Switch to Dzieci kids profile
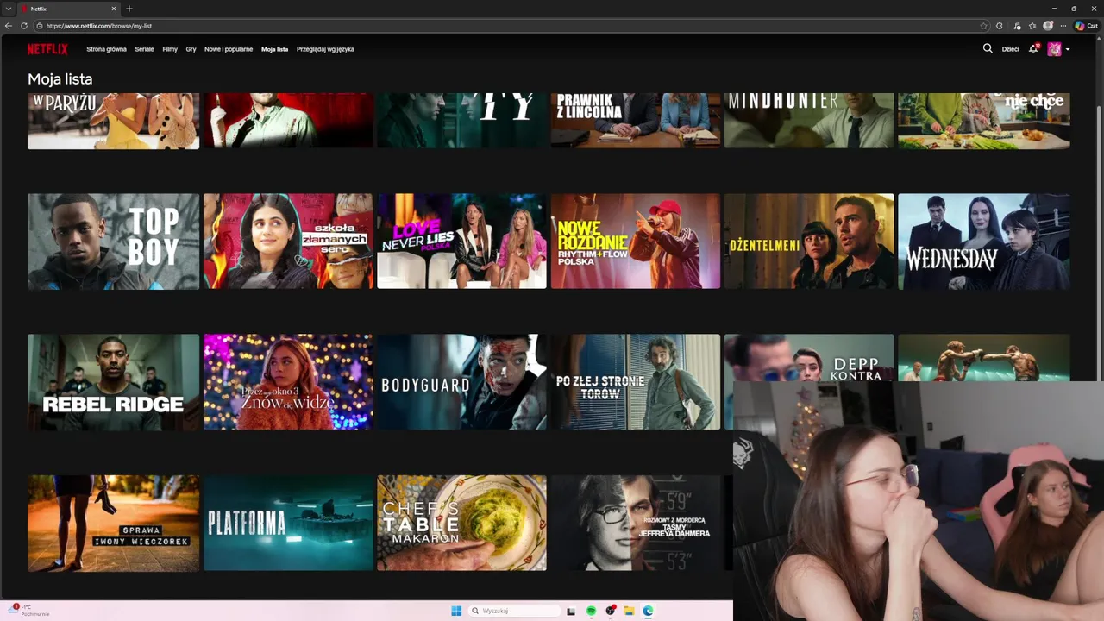 pos(1010,49)
